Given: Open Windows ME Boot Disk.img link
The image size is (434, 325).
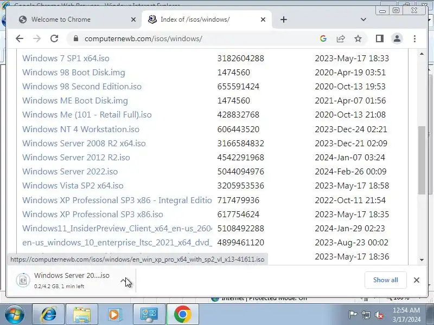Looking at the screenshot, I should (75, 101).
